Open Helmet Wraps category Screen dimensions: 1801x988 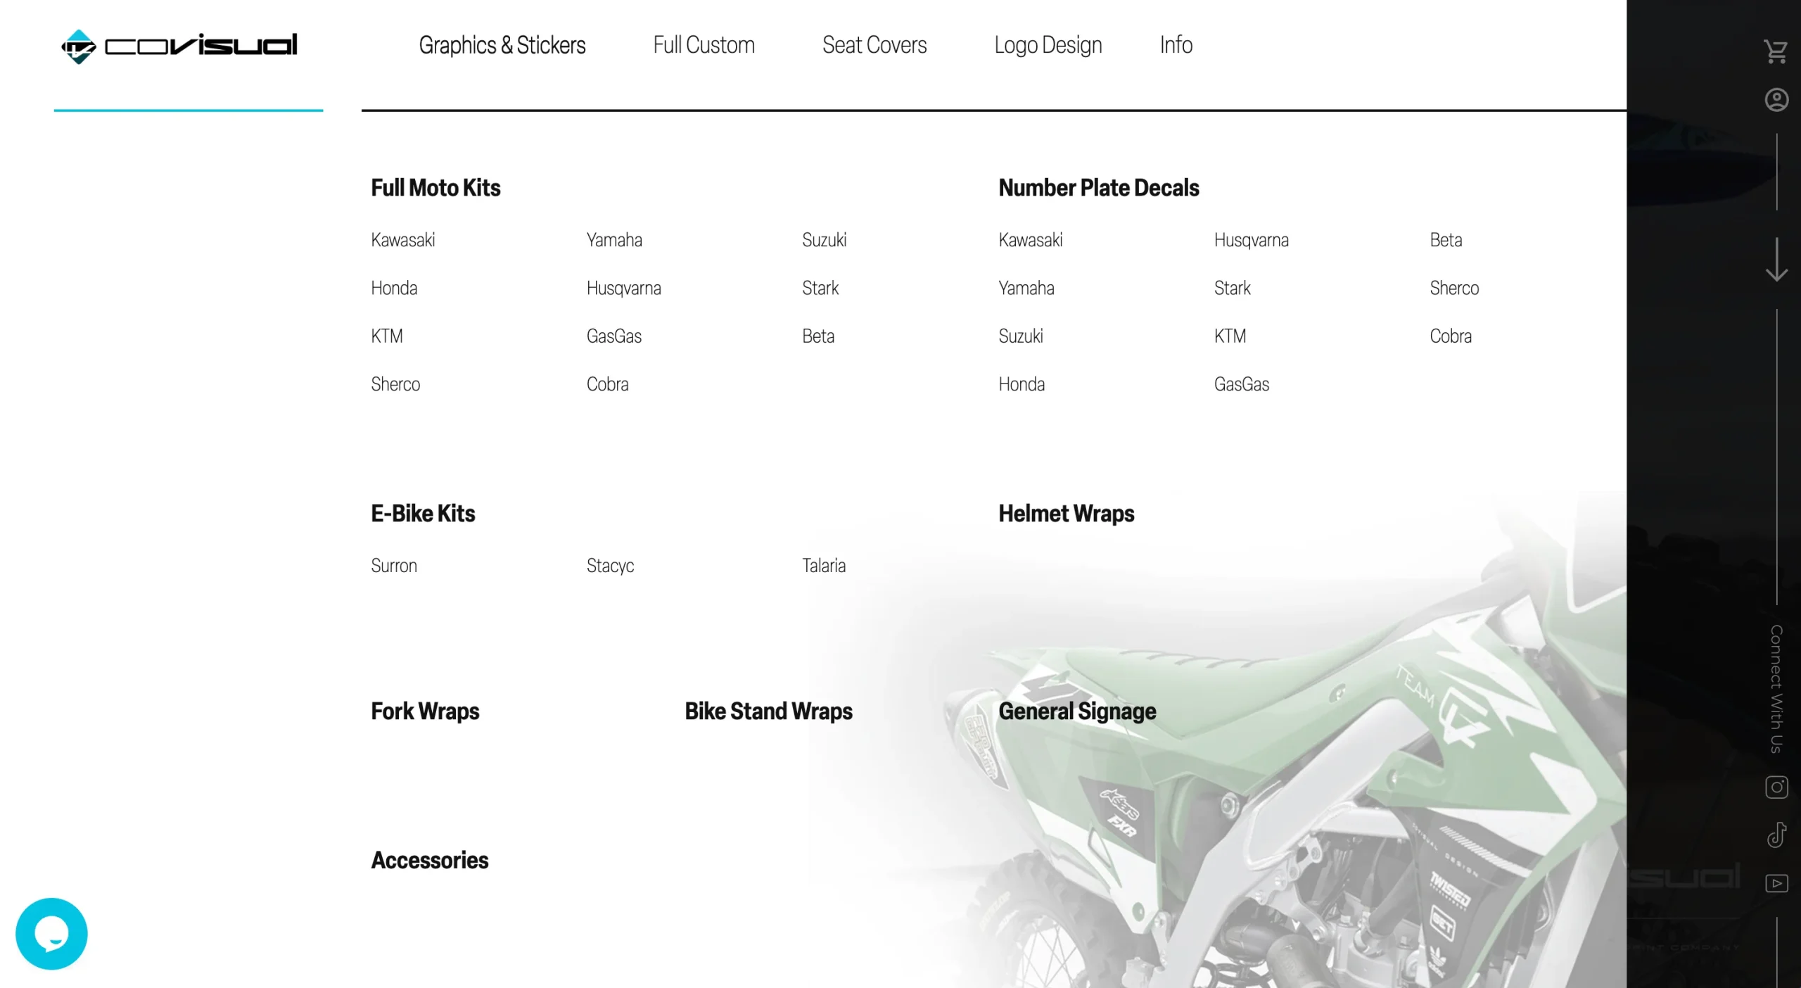[1066, 514]
